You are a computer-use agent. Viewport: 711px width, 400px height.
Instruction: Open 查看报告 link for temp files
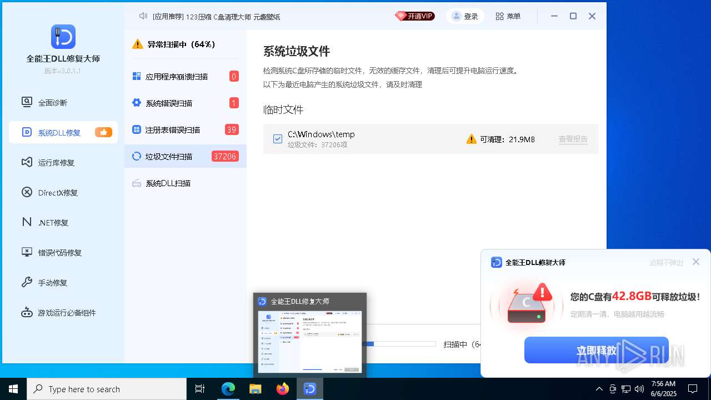coord(573,139)
